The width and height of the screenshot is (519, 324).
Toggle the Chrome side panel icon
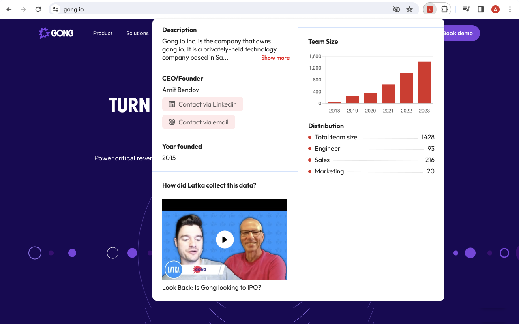[x=481, y=9]
